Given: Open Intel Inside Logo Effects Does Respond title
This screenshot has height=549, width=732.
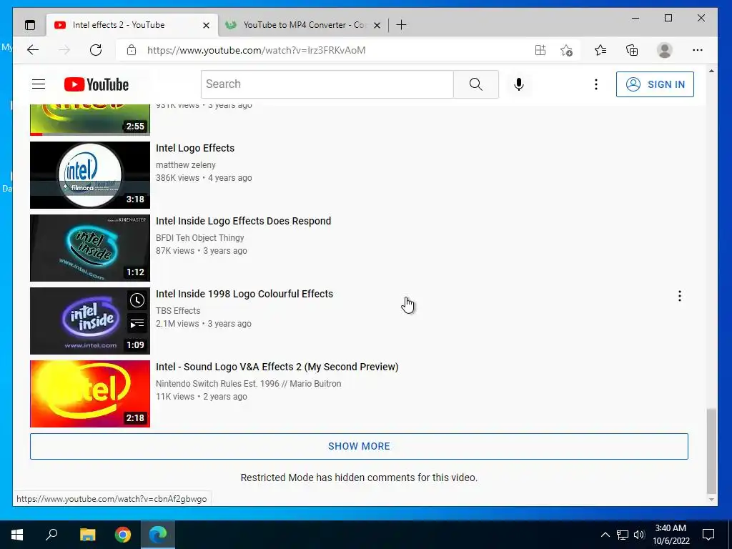Looking at the screenshot, I should 243,221.
